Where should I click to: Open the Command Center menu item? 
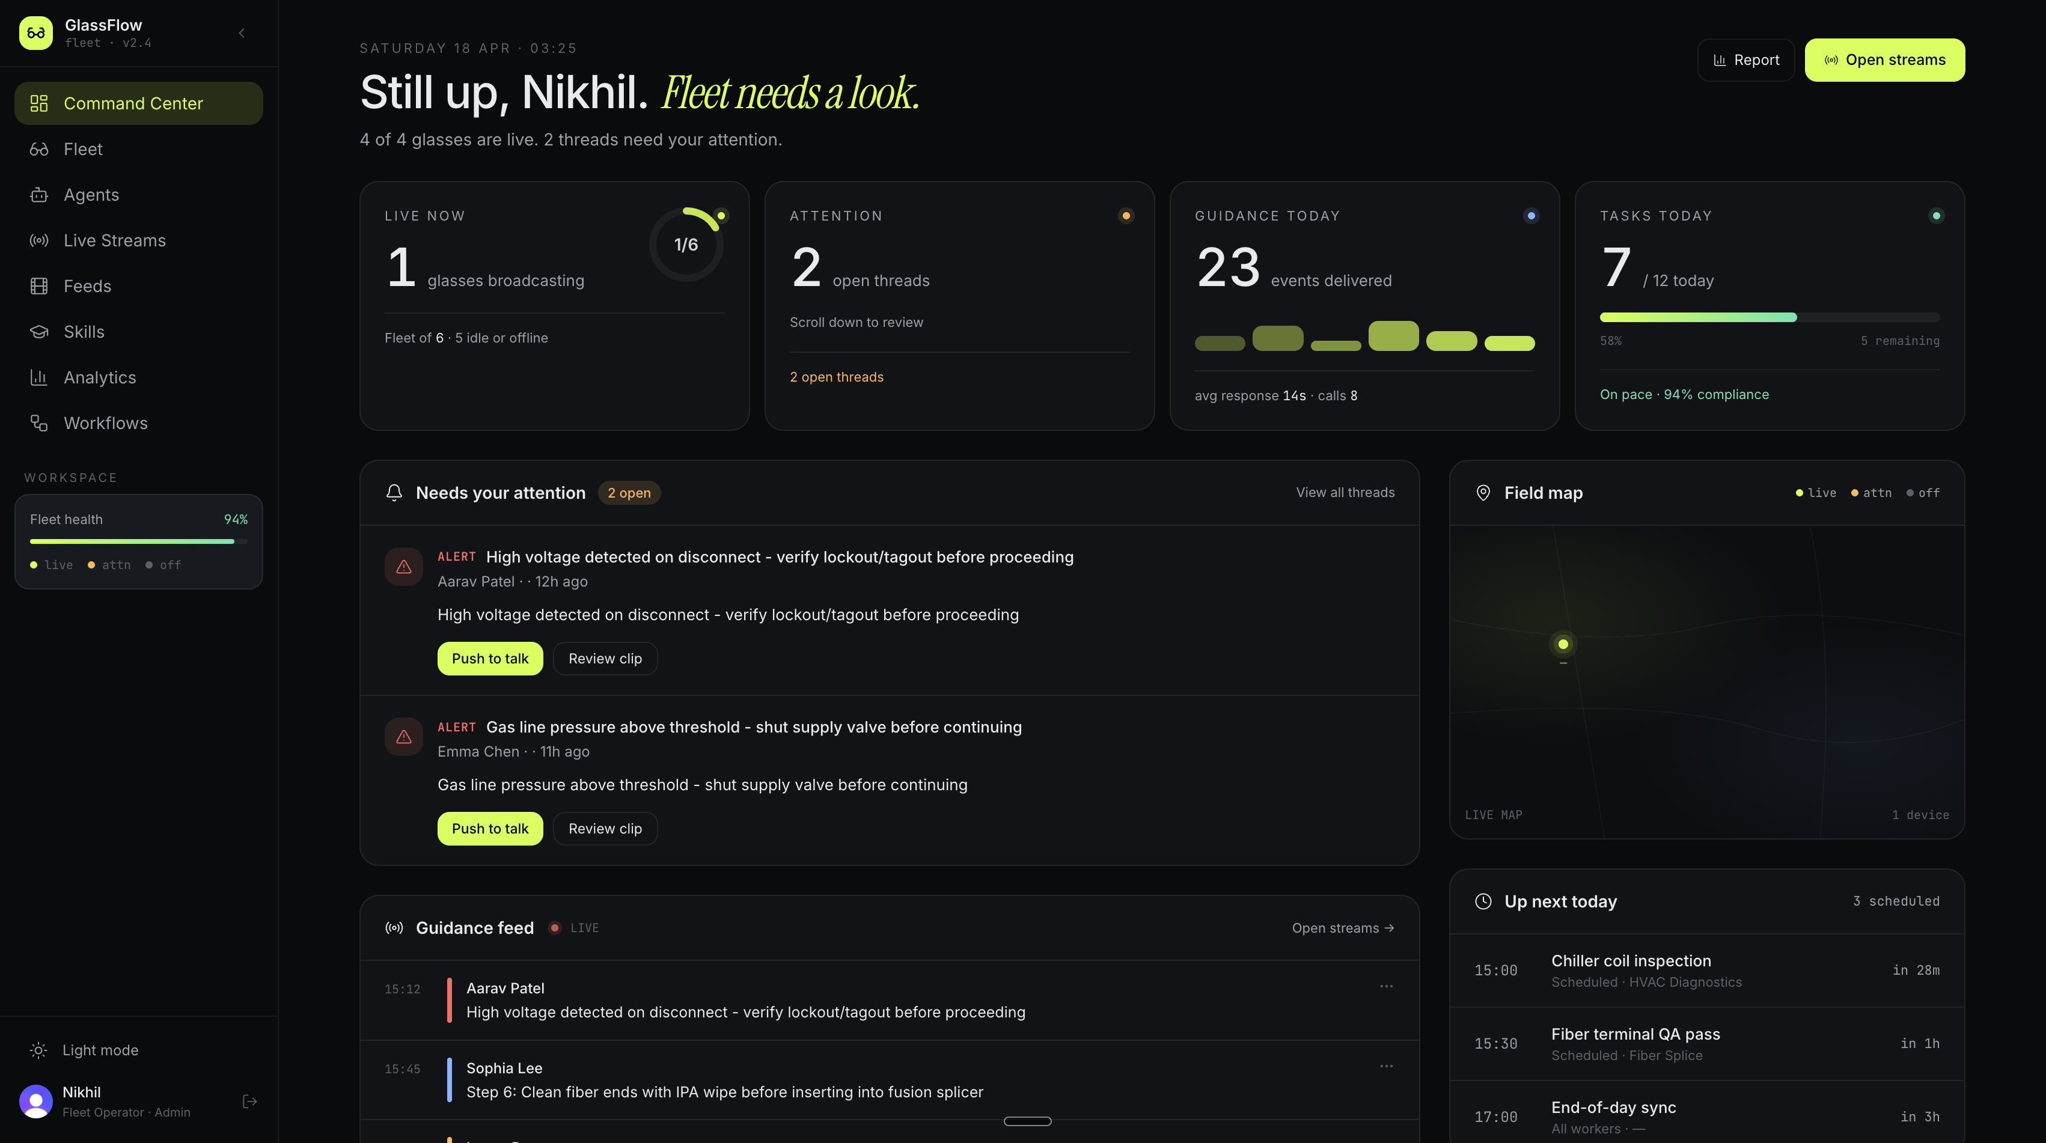coord(138,103)
